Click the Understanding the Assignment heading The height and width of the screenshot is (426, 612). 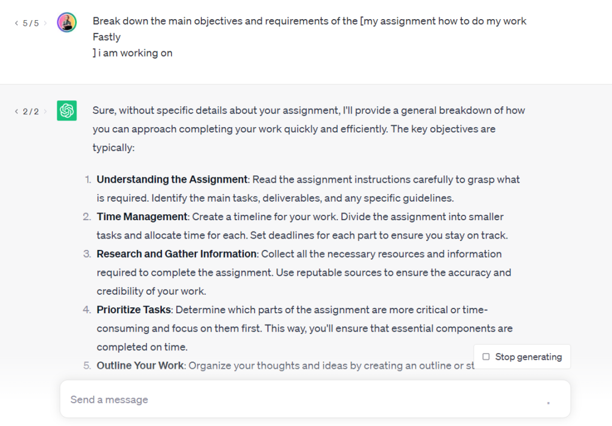click(172, 179)
